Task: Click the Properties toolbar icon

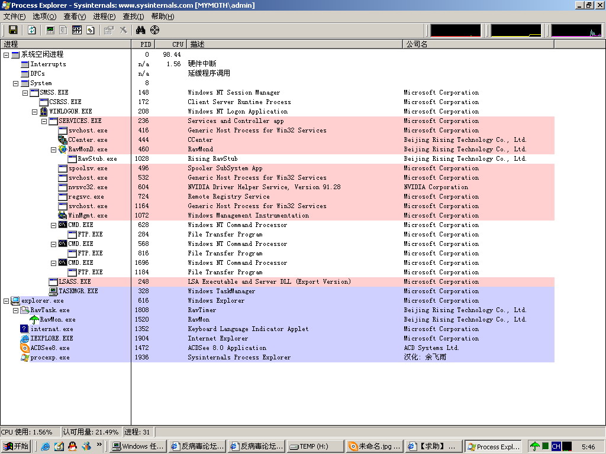Action: (x=109, y=30)
